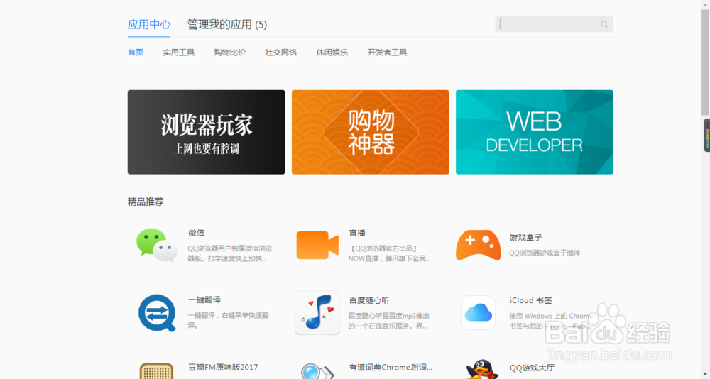Open the 百度随心听 app title
Image resolution: width=710 pixels, height=379 pixels.
(x=369, y=300)
